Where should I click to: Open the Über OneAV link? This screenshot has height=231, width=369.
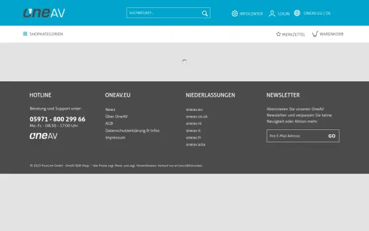116,116
